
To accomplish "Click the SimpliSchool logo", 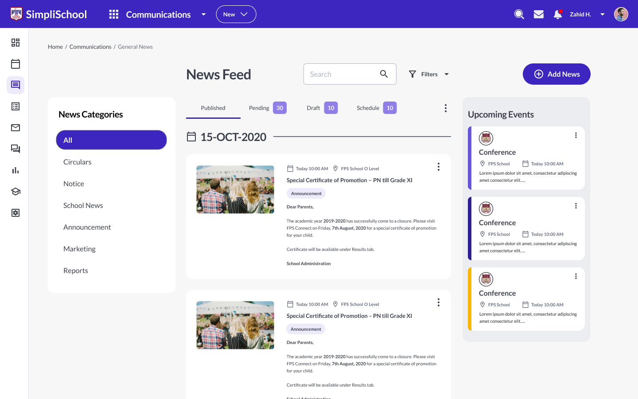I will (49, 14).
